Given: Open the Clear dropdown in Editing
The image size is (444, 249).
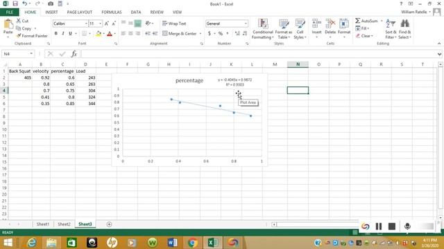Looking at the screenshot, I should (x=364, y=36).
